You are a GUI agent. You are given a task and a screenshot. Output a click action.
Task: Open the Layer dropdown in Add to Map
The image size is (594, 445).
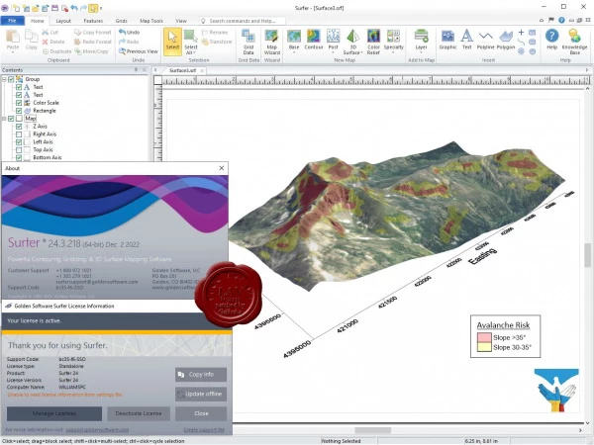(421, 52)
